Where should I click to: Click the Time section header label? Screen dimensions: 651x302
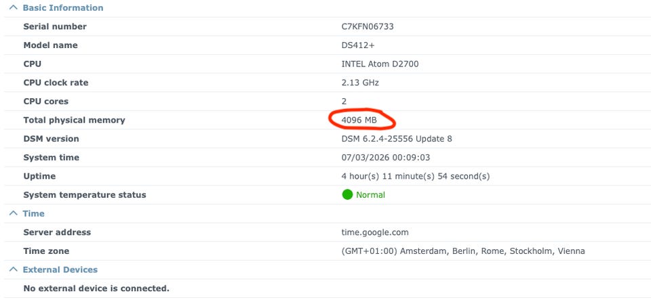coord(33,213)
